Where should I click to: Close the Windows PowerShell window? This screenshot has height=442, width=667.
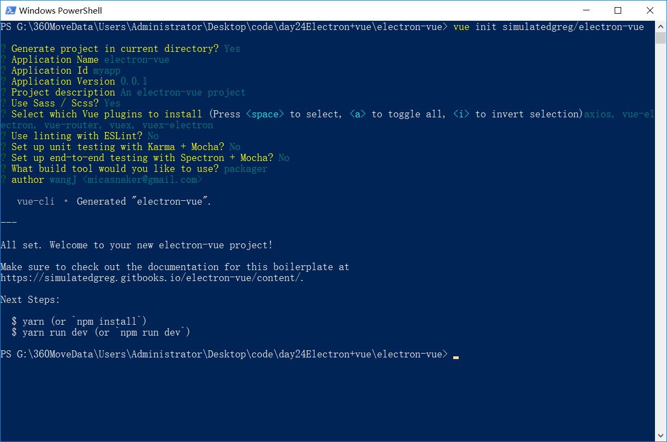click(x=650, y=10)
